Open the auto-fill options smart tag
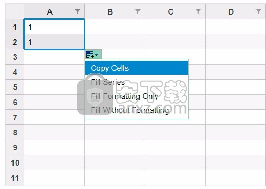Viewport: 266px width, 189px height. point(93,55)
